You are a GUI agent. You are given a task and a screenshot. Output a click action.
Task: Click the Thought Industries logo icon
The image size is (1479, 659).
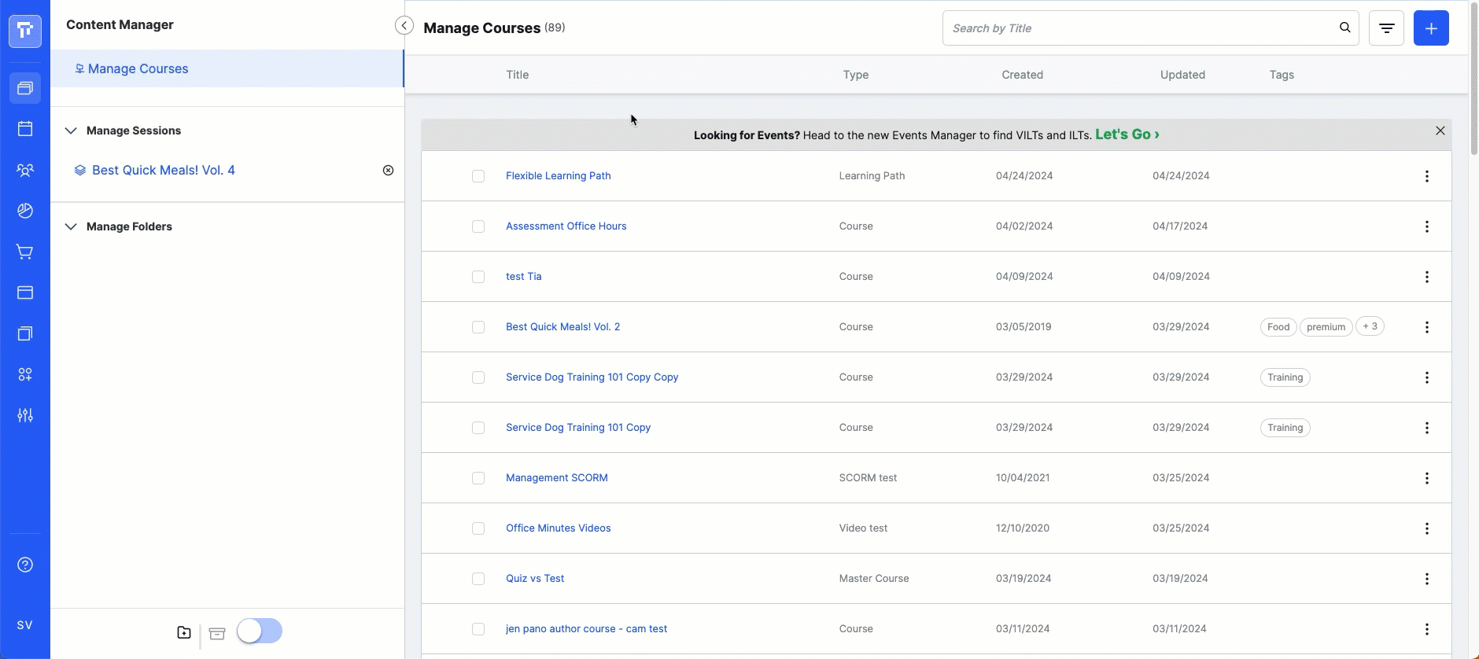point(25,31)
